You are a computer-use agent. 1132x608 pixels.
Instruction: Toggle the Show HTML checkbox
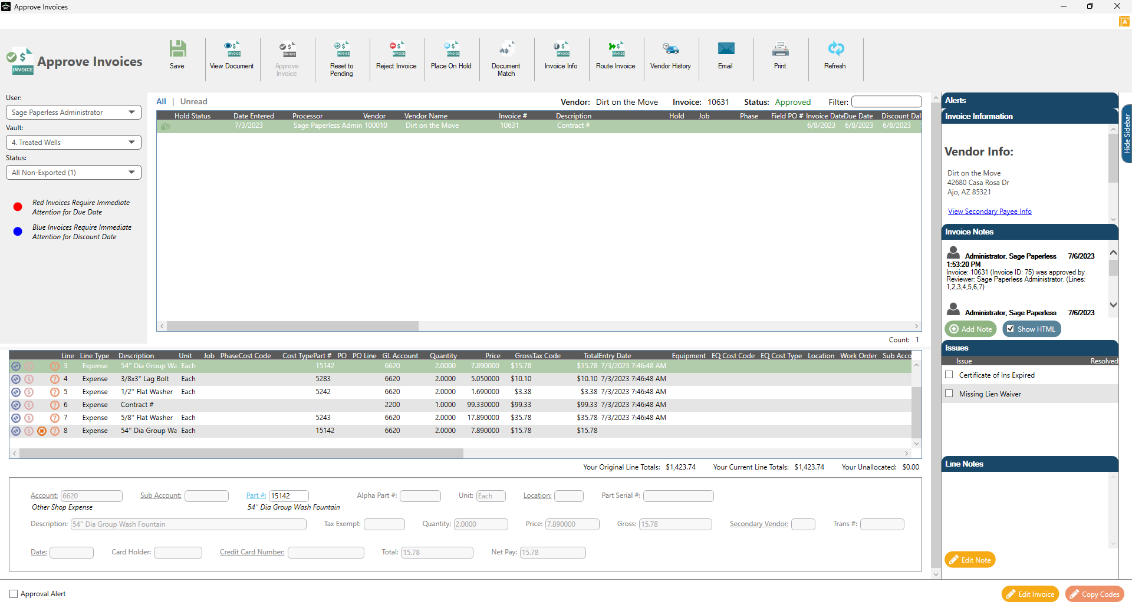pos(1011,329)
